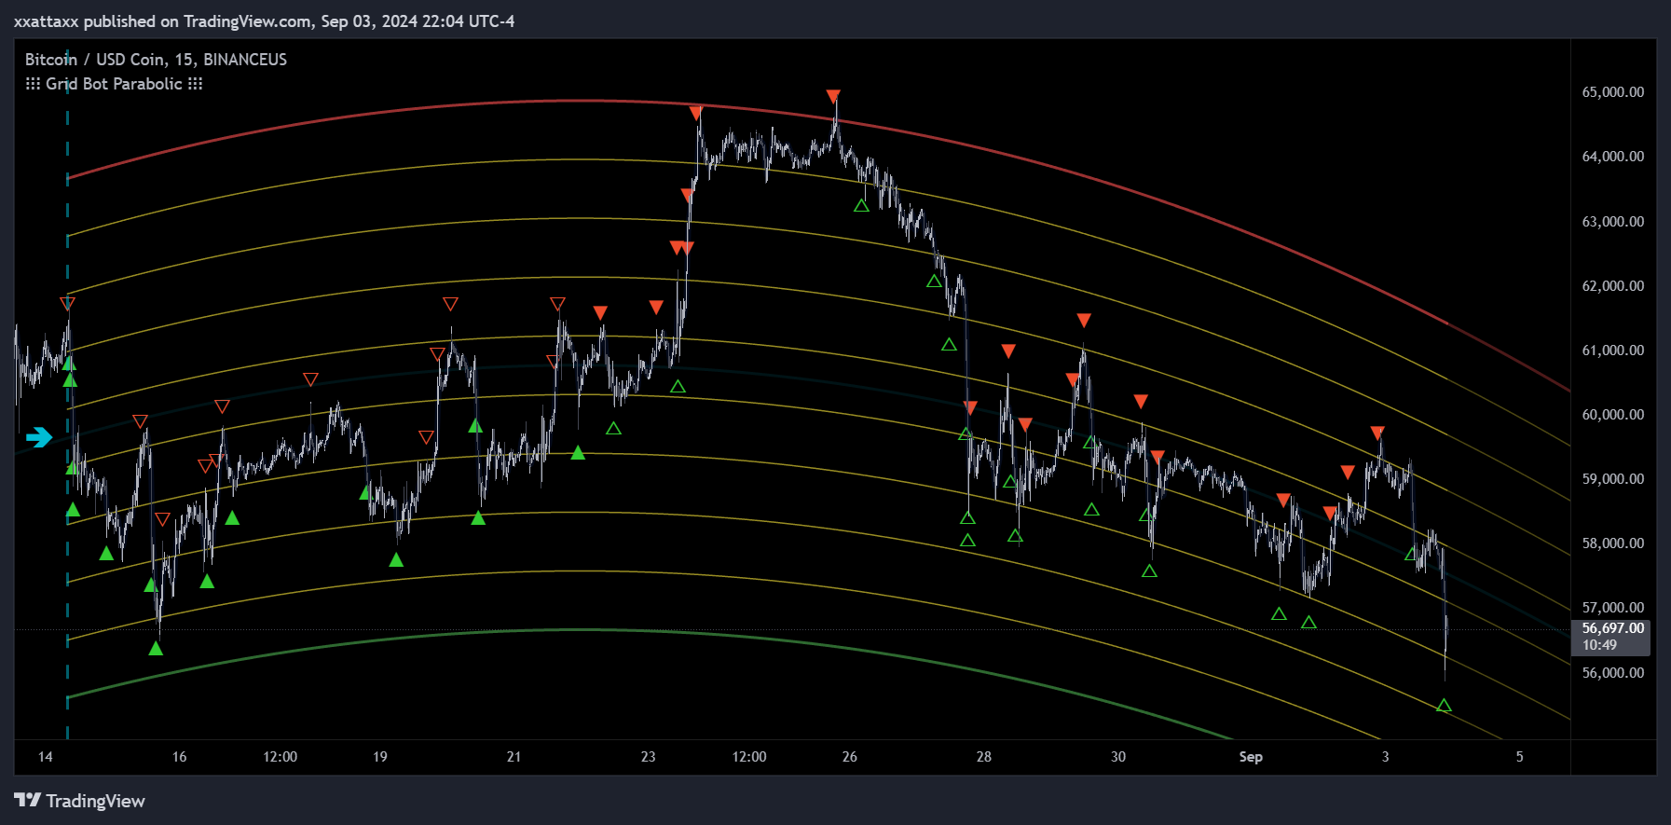Click the 10:49 countdown under current price
This screenshot has height=825, width=1671.
[x=1599, y=645]
